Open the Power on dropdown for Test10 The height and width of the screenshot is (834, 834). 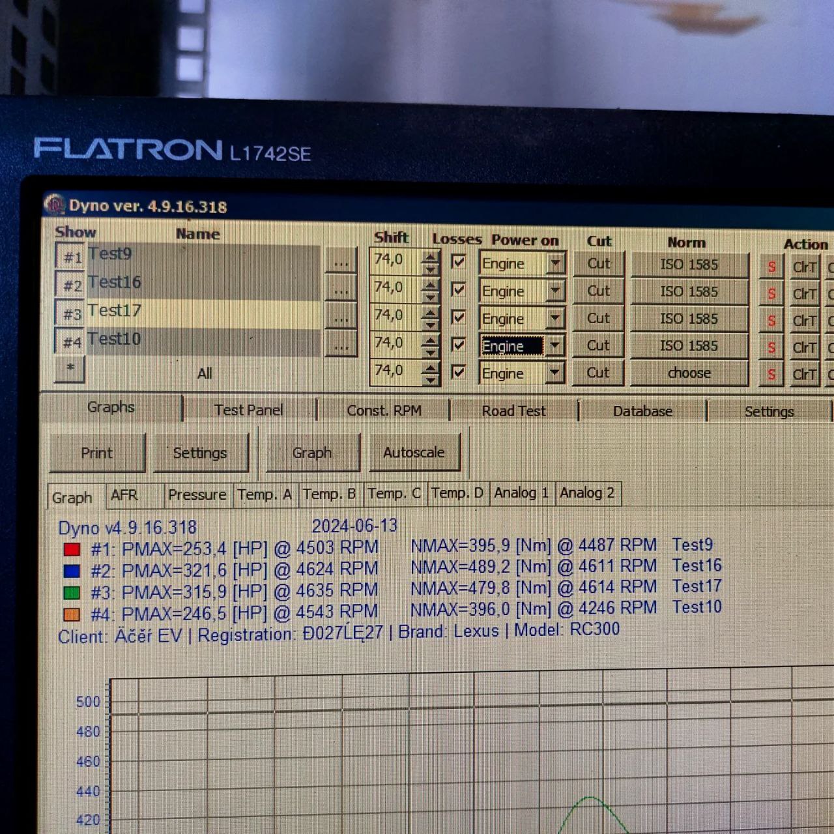(x=555, y=345)
